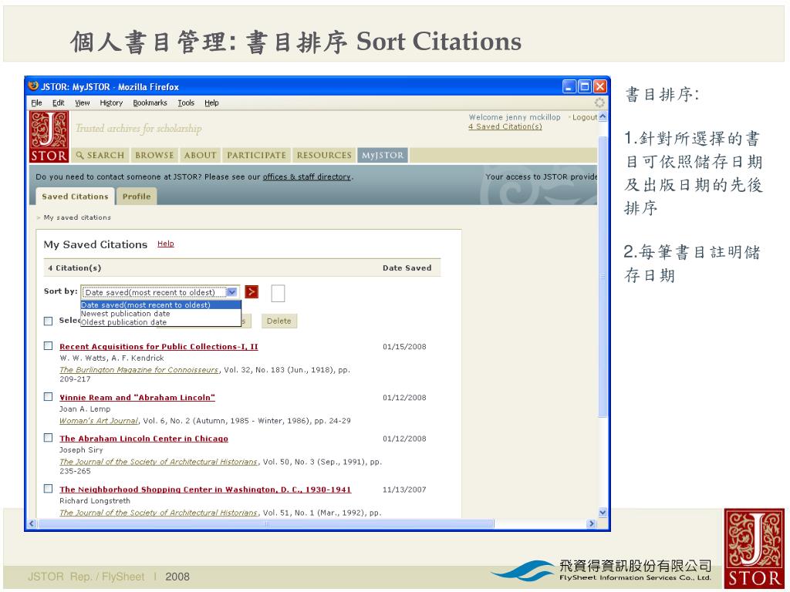Image resolution: width=790 pixels, height=592 pixels.
Task: Open the Help menu in the menu bar
Action: 211,103
